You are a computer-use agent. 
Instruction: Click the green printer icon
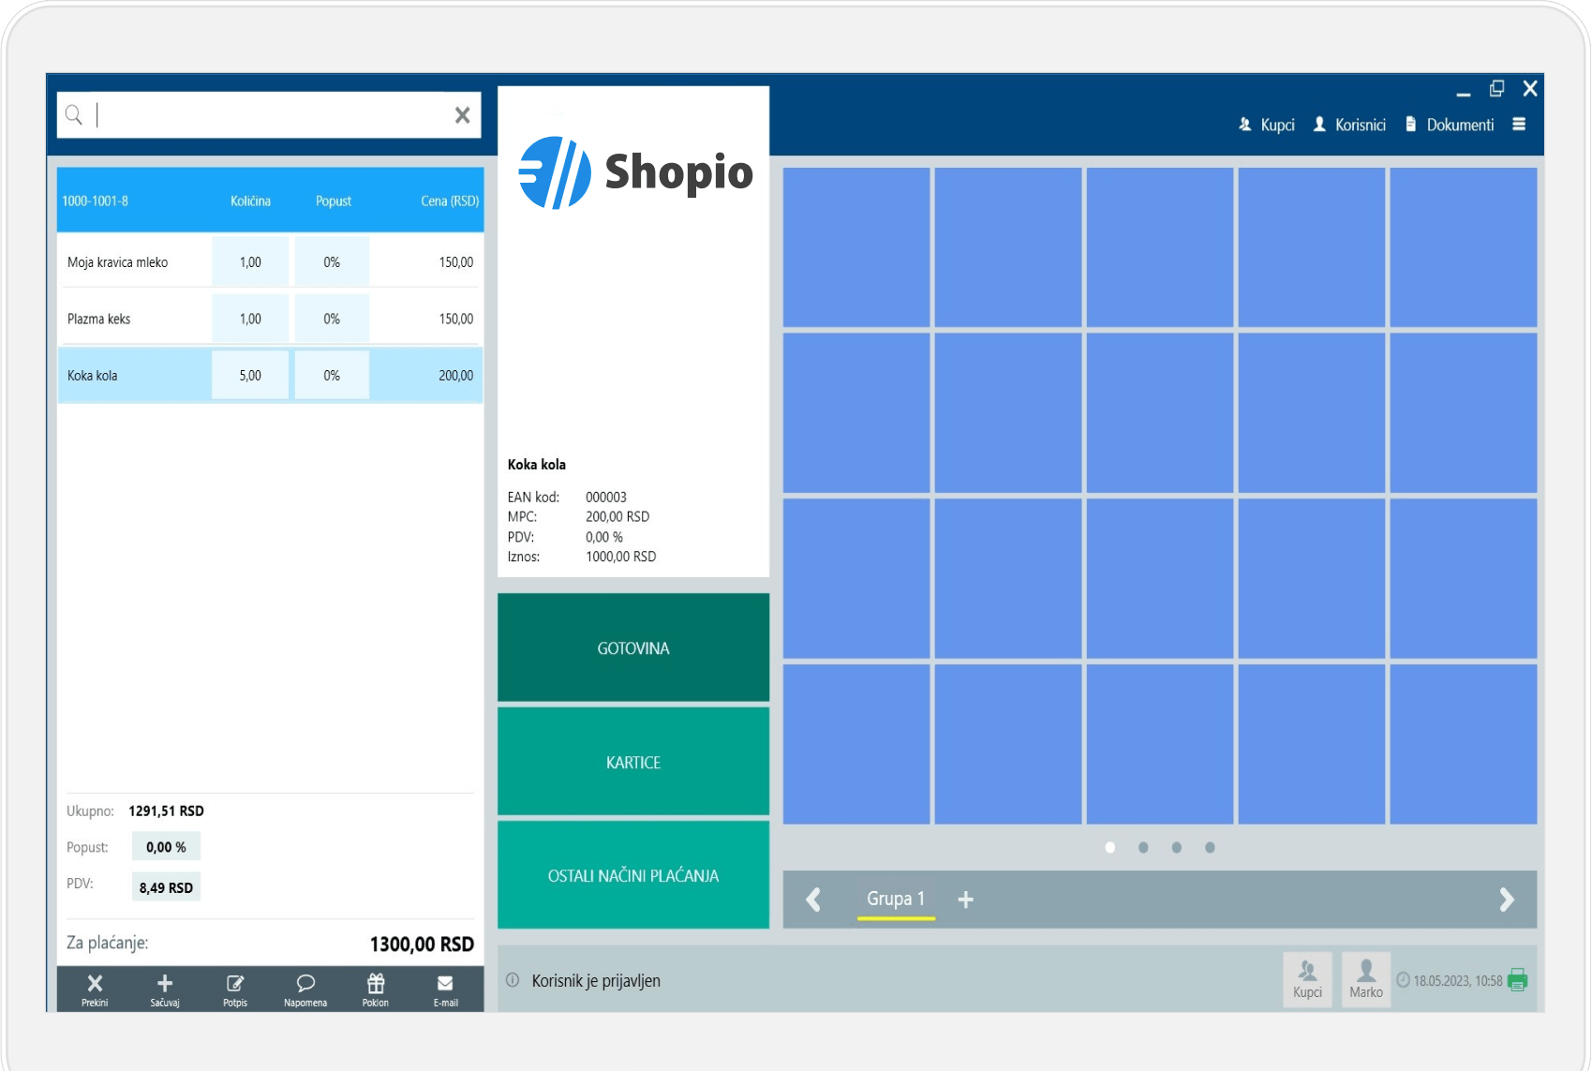(1517, 980)
